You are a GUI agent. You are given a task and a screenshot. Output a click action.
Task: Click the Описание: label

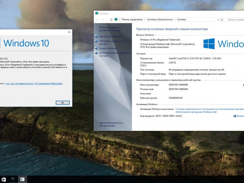(x=146, y=94)
